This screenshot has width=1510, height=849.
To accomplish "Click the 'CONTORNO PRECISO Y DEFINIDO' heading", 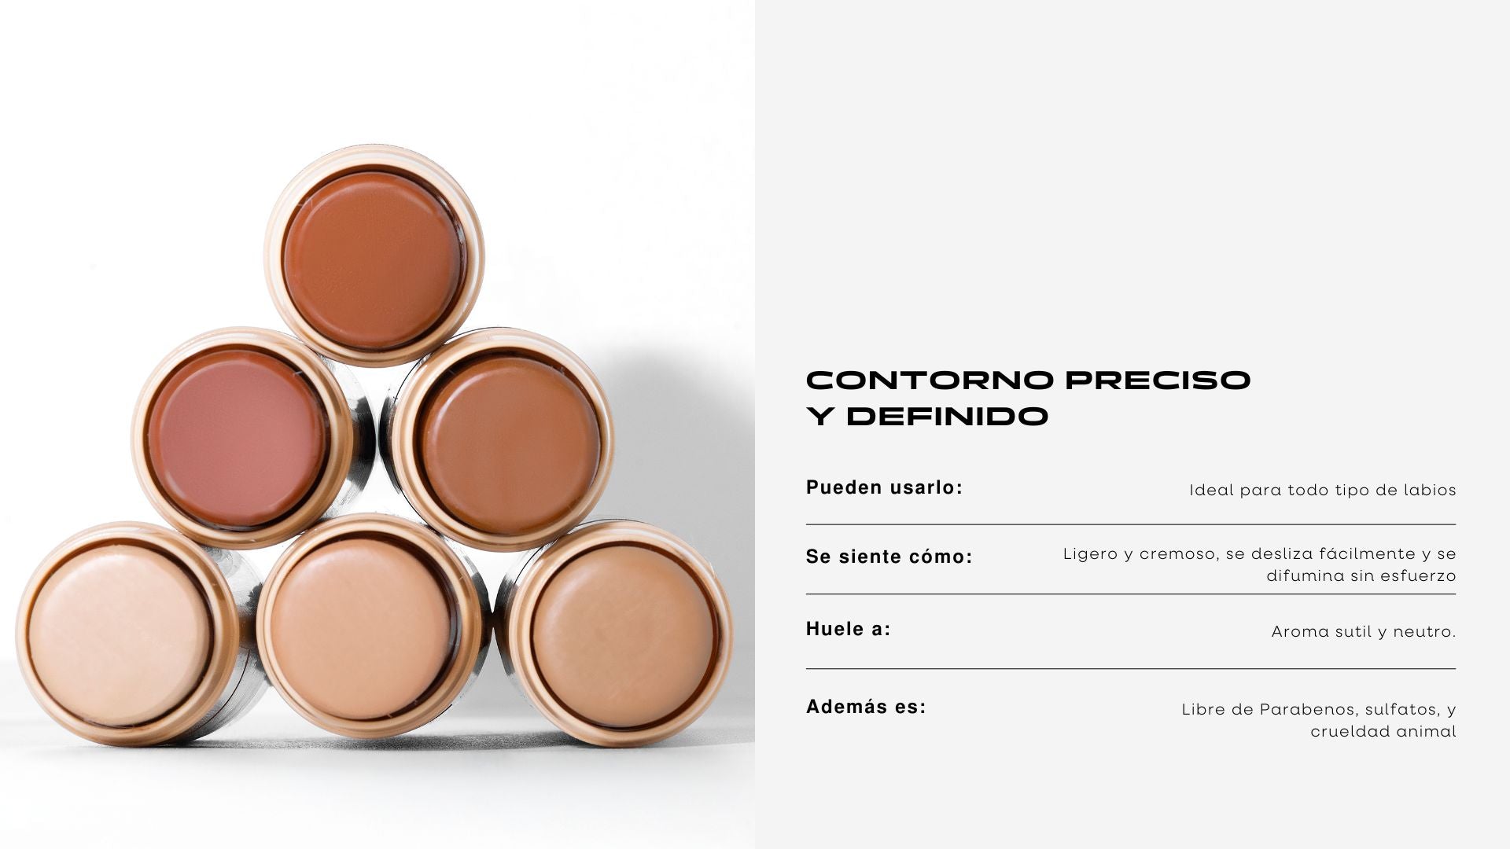I will (1028, 398).
